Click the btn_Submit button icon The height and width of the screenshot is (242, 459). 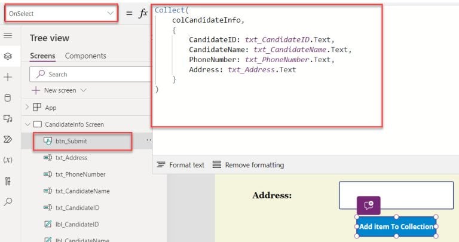click(x=48, y=141)
